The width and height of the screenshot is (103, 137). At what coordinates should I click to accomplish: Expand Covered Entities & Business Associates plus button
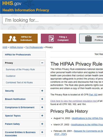(42, 132)
